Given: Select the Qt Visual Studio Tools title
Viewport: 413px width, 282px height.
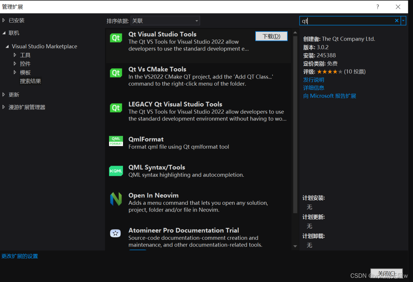Looking at the screenshot, I should (162, 34).
